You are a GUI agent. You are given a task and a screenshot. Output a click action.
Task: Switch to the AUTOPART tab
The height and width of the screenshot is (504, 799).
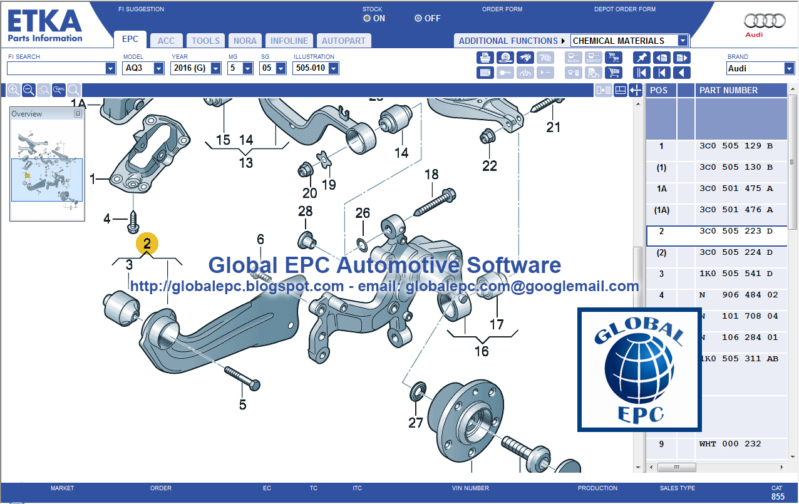[344, 41]
